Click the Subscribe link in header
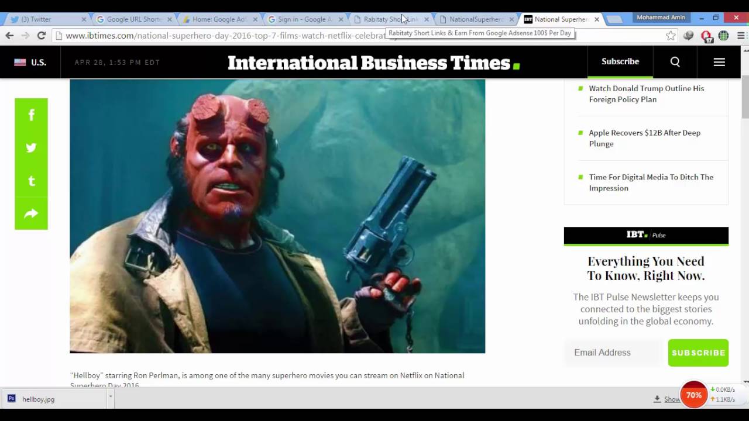Viewport: 749px width, 421px height. [x=620, y=61]
